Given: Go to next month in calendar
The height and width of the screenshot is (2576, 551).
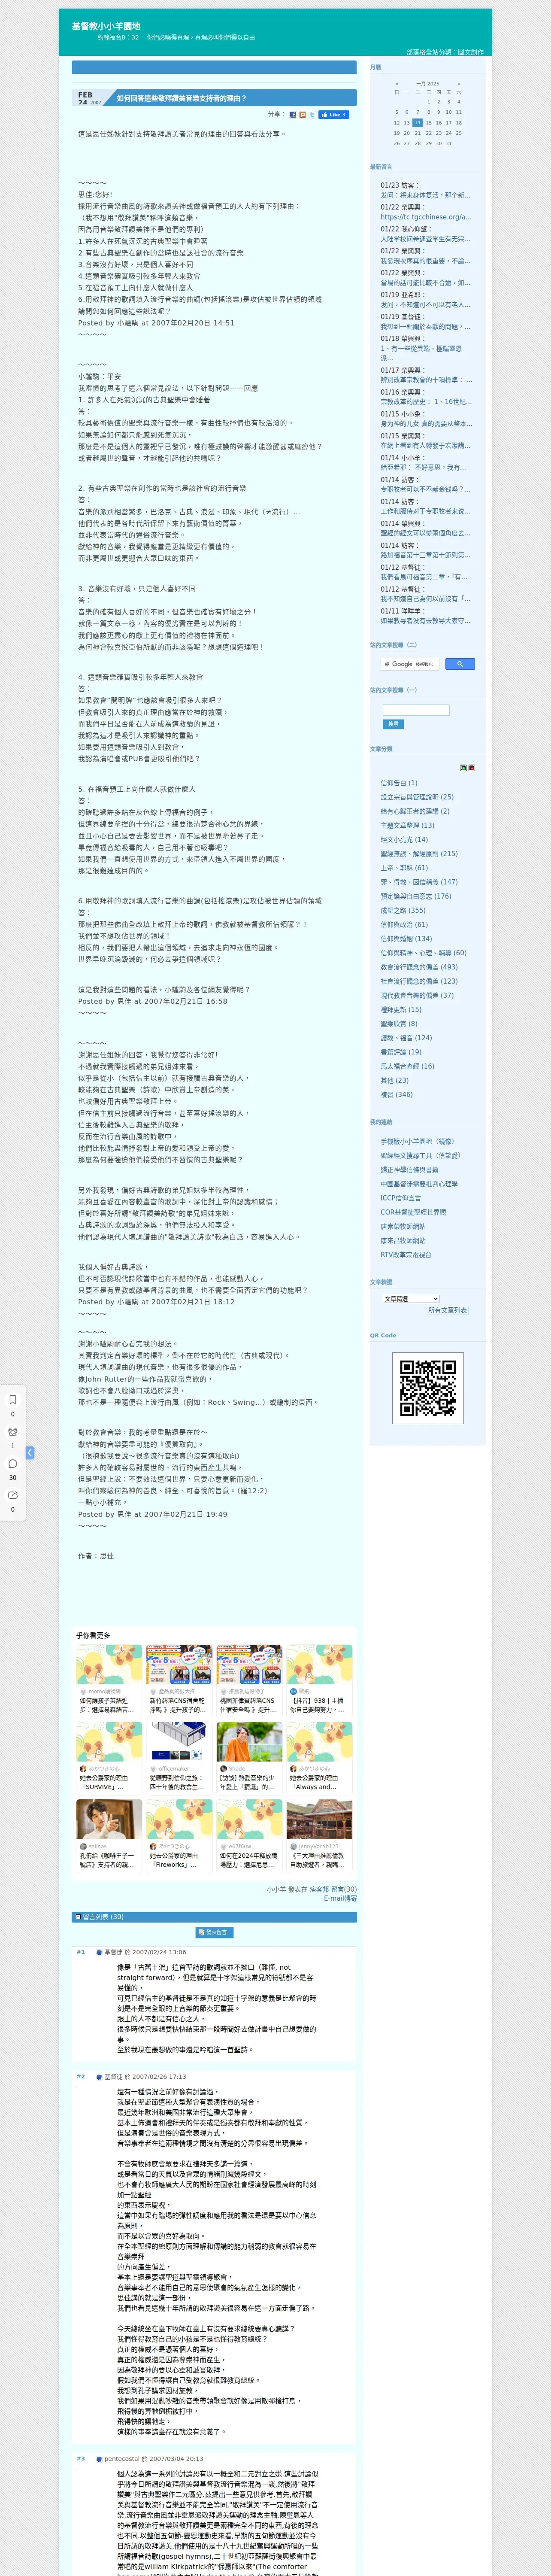Looking at the screenshot, I should [x=459, y=84].
